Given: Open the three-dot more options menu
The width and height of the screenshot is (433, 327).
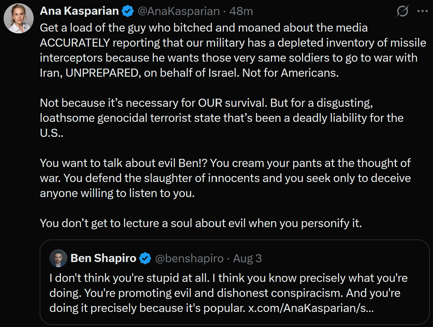Looking at the screenshot, I should [x=422, y=11].
